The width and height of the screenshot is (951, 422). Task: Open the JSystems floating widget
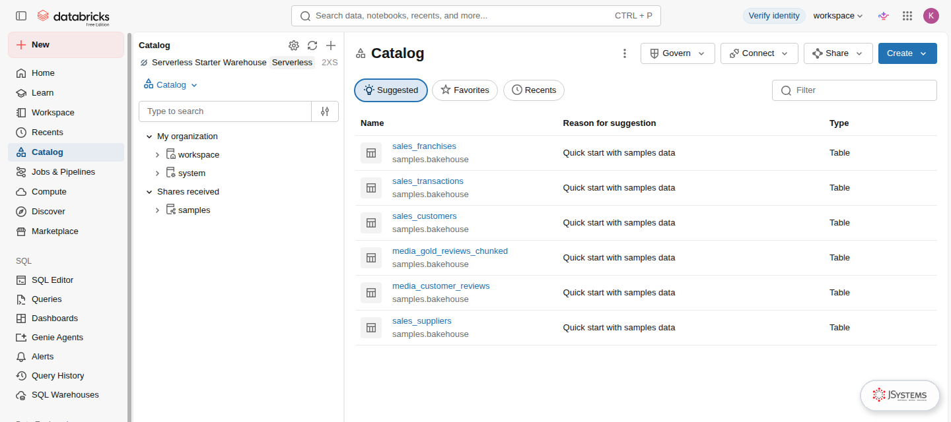pyautogui.click(x=899, y=395)
